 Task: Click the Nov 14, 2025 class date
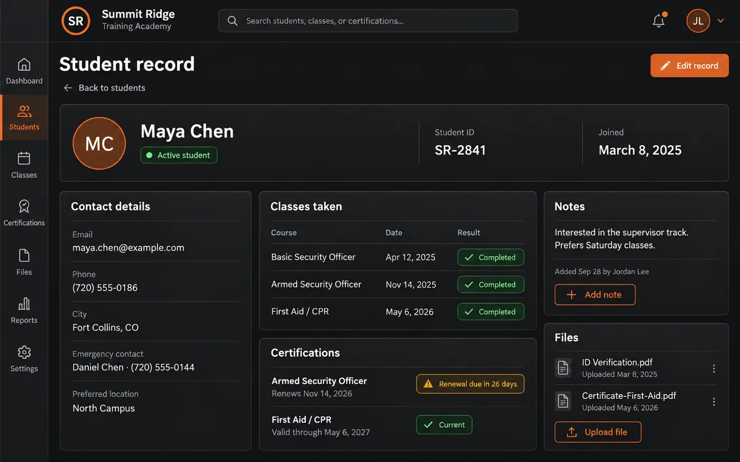(x=411, y=284)
